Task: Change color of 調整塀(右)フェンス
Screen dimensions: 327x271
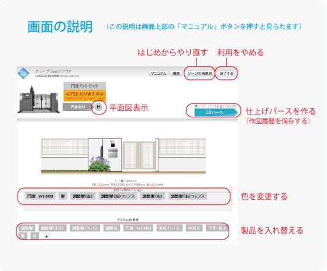Action: [188, 196]
